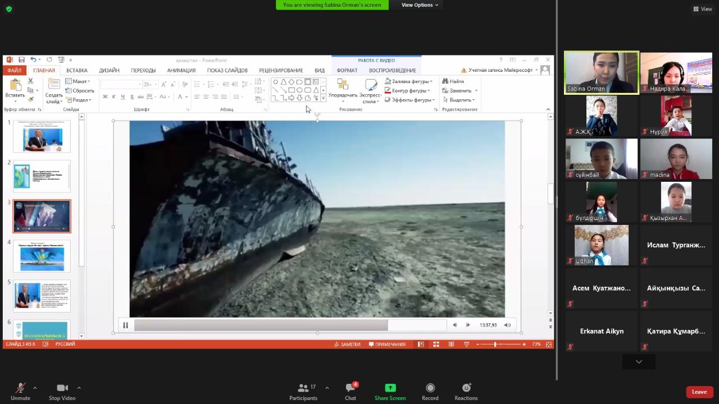Switch to the ВСТАВКА ribbon tab
Image resolution: width=719 pixels, height=404 pixels.
point(77,70)
